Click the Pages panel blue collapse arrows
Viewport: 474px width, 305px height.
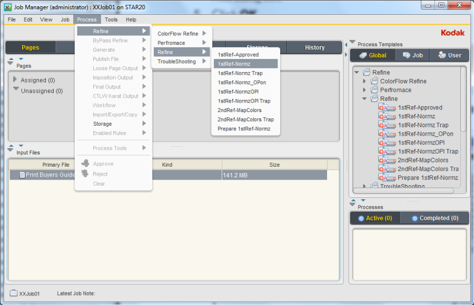16,59
